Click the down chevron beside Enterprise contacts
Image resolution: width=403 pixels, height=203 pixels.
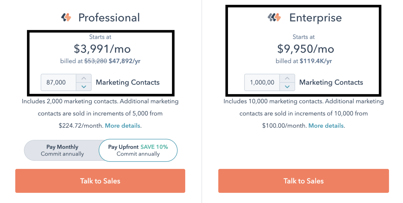(287, 87)
